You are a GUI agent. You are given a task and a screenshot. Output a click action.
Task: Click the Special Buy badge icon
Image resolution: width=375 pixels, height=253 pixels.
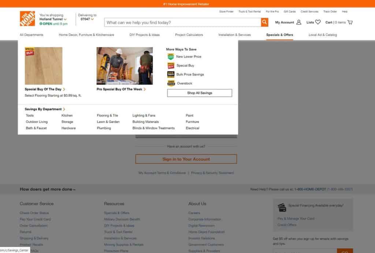[x=171, y=66]
